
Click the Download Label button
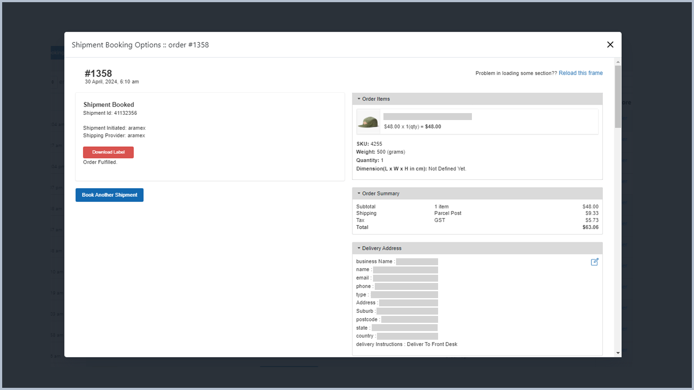pos(108,152)
